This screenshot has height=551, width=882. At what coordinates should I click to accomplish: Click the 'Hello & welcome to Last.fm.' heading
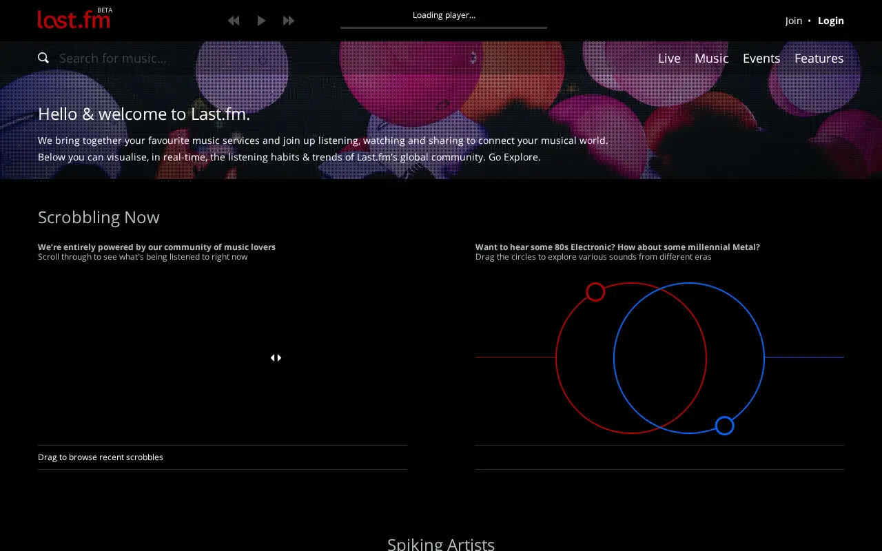(144, 114)
